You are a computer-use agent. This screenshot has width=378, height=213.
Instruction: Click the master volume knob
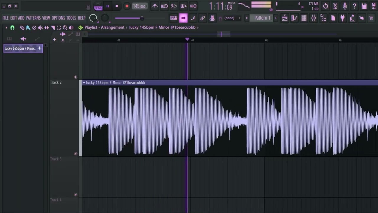[93, 18]
